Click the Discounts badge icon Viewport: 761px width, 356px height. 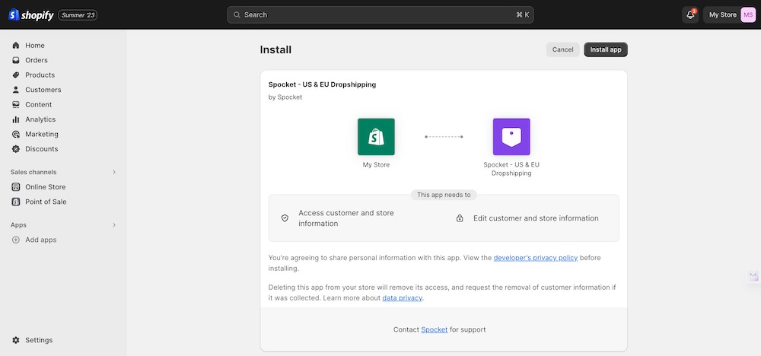click(x=16, y=149)
